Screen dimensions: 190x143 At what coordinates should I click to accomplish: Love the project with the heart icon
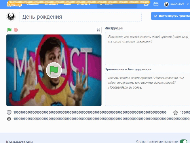9,112
